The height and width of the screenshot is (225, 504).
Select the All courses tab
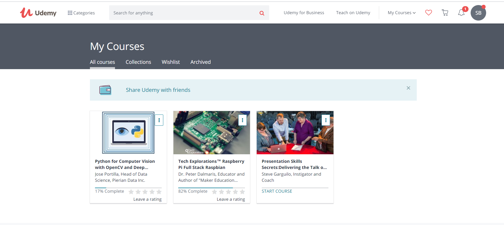(x=102, y=62)
